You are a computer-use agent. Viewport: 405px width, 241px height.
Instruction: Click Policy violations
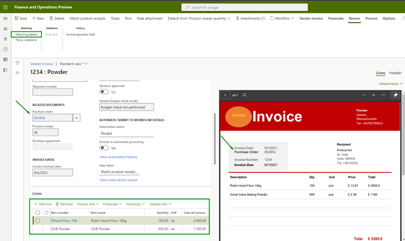click(26, 40)
